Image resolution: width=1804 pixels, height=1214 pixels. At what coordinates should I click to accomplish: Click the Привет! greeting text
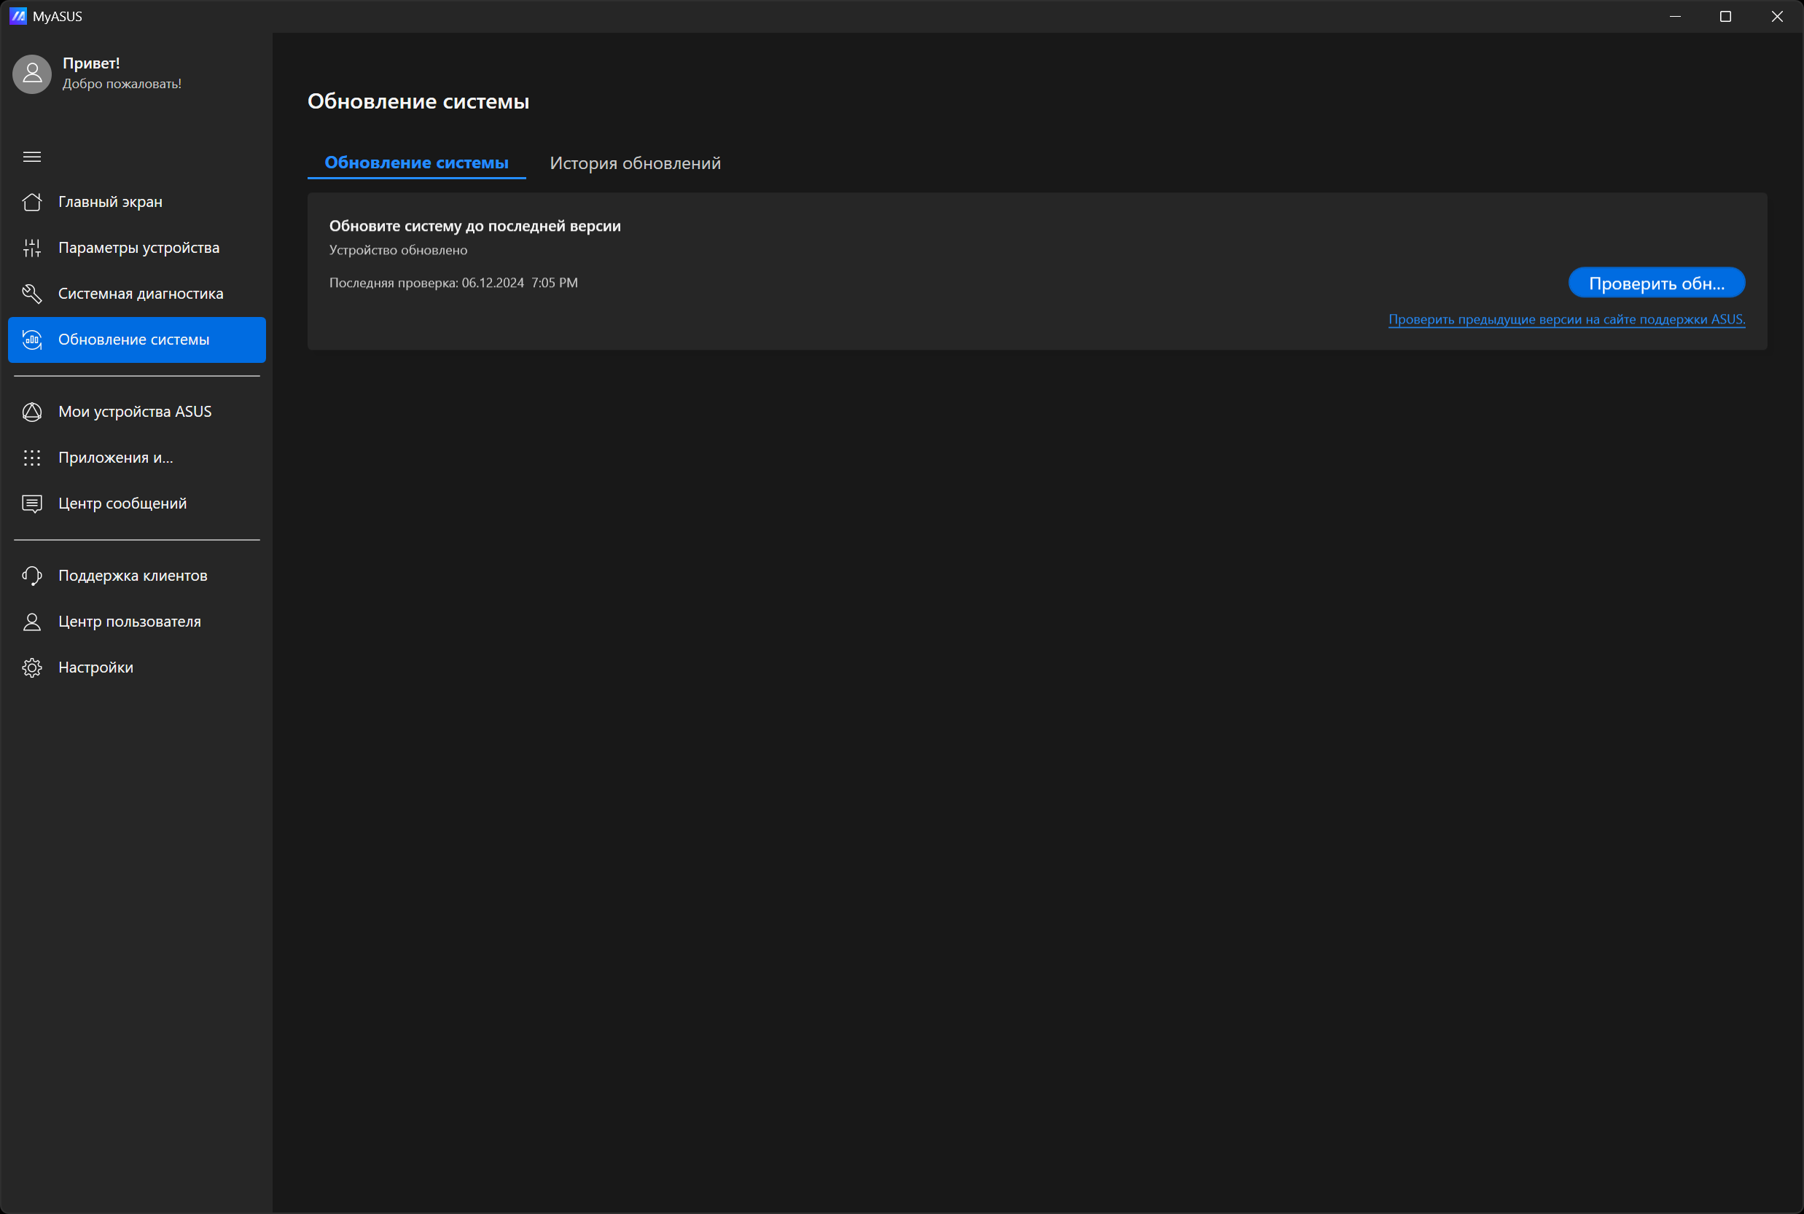click(90, 63)
